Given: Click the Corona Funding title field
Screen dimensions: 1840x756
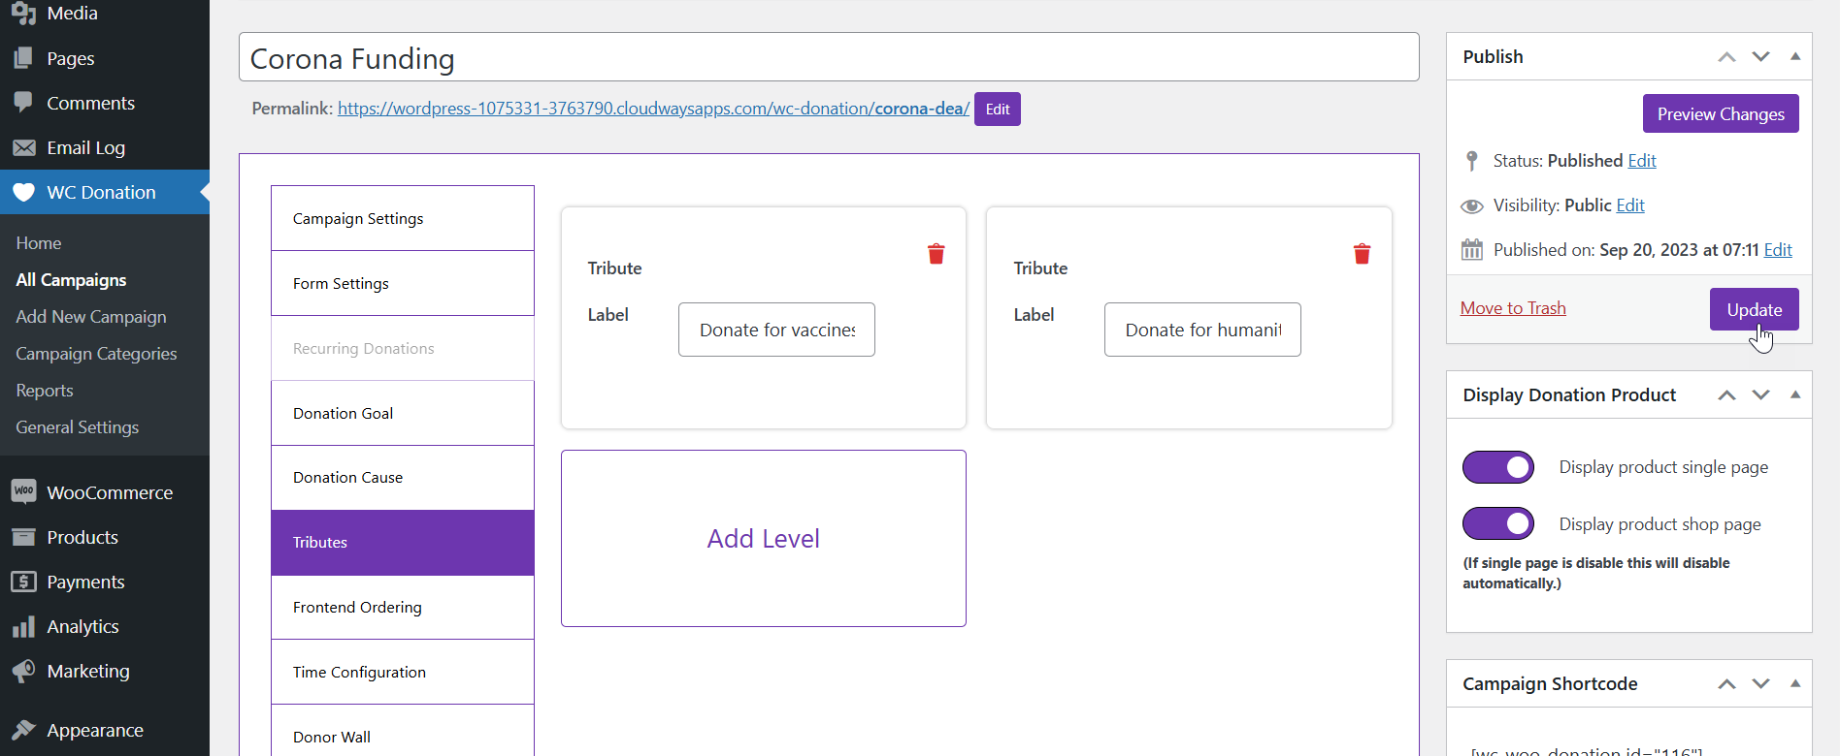Looking at the screenshot, I should 829,58.
